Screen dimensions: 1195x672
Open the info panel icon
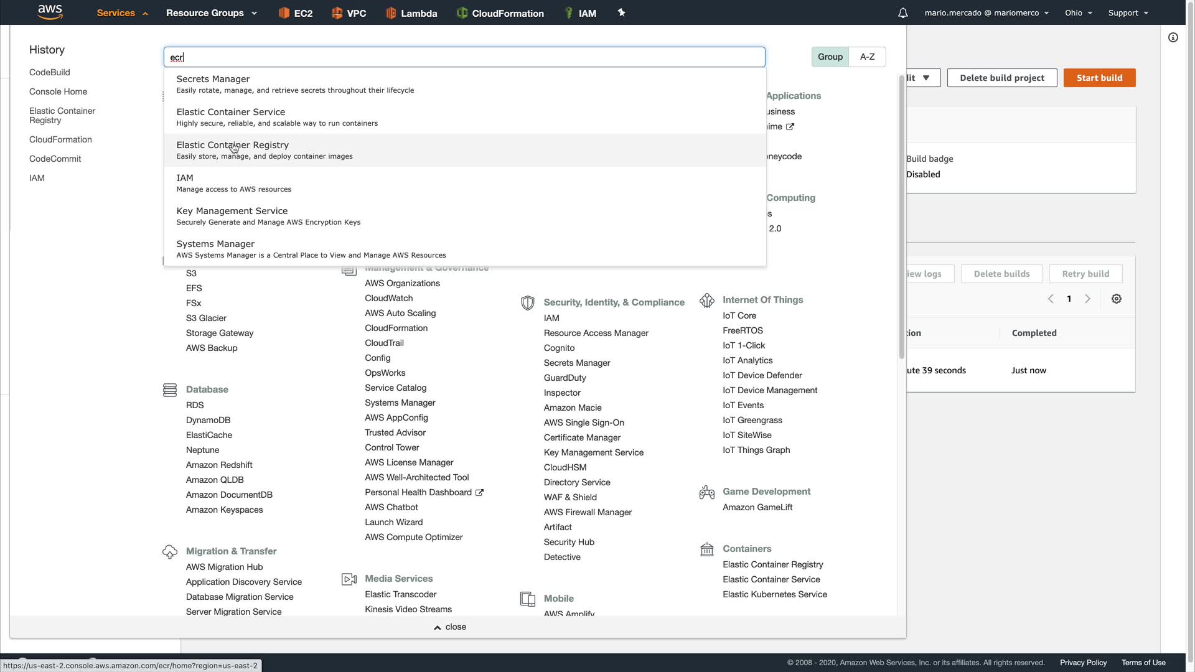(x=1173, y=37)
